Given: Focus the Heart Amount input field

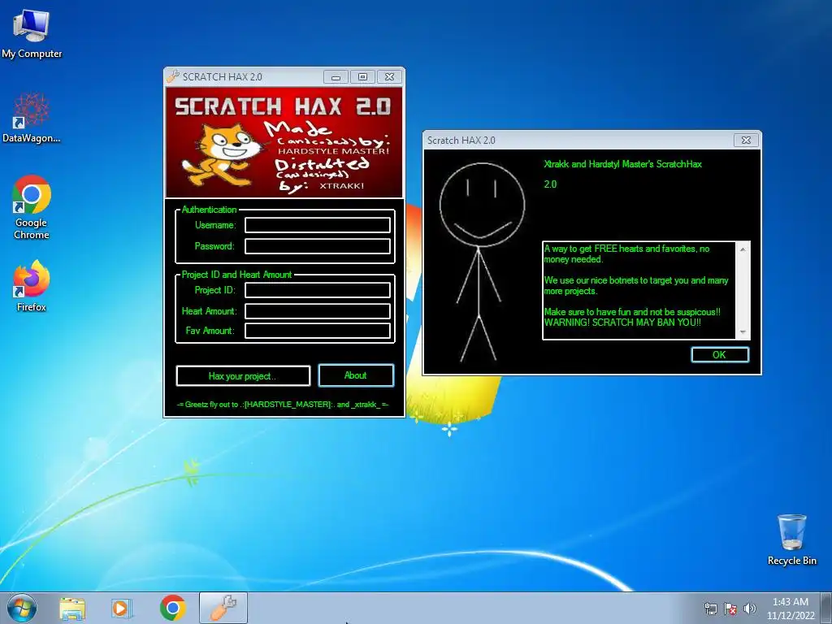Looking at the screenshot, I should tap(318, 311).
